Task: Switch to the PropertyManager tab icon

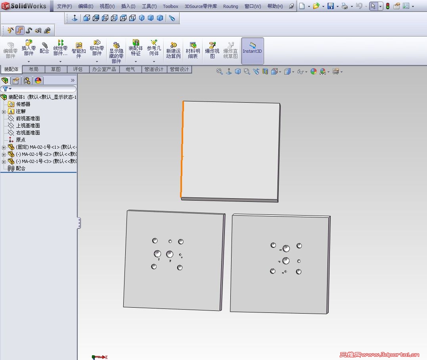Action: (x=16, y=80)
